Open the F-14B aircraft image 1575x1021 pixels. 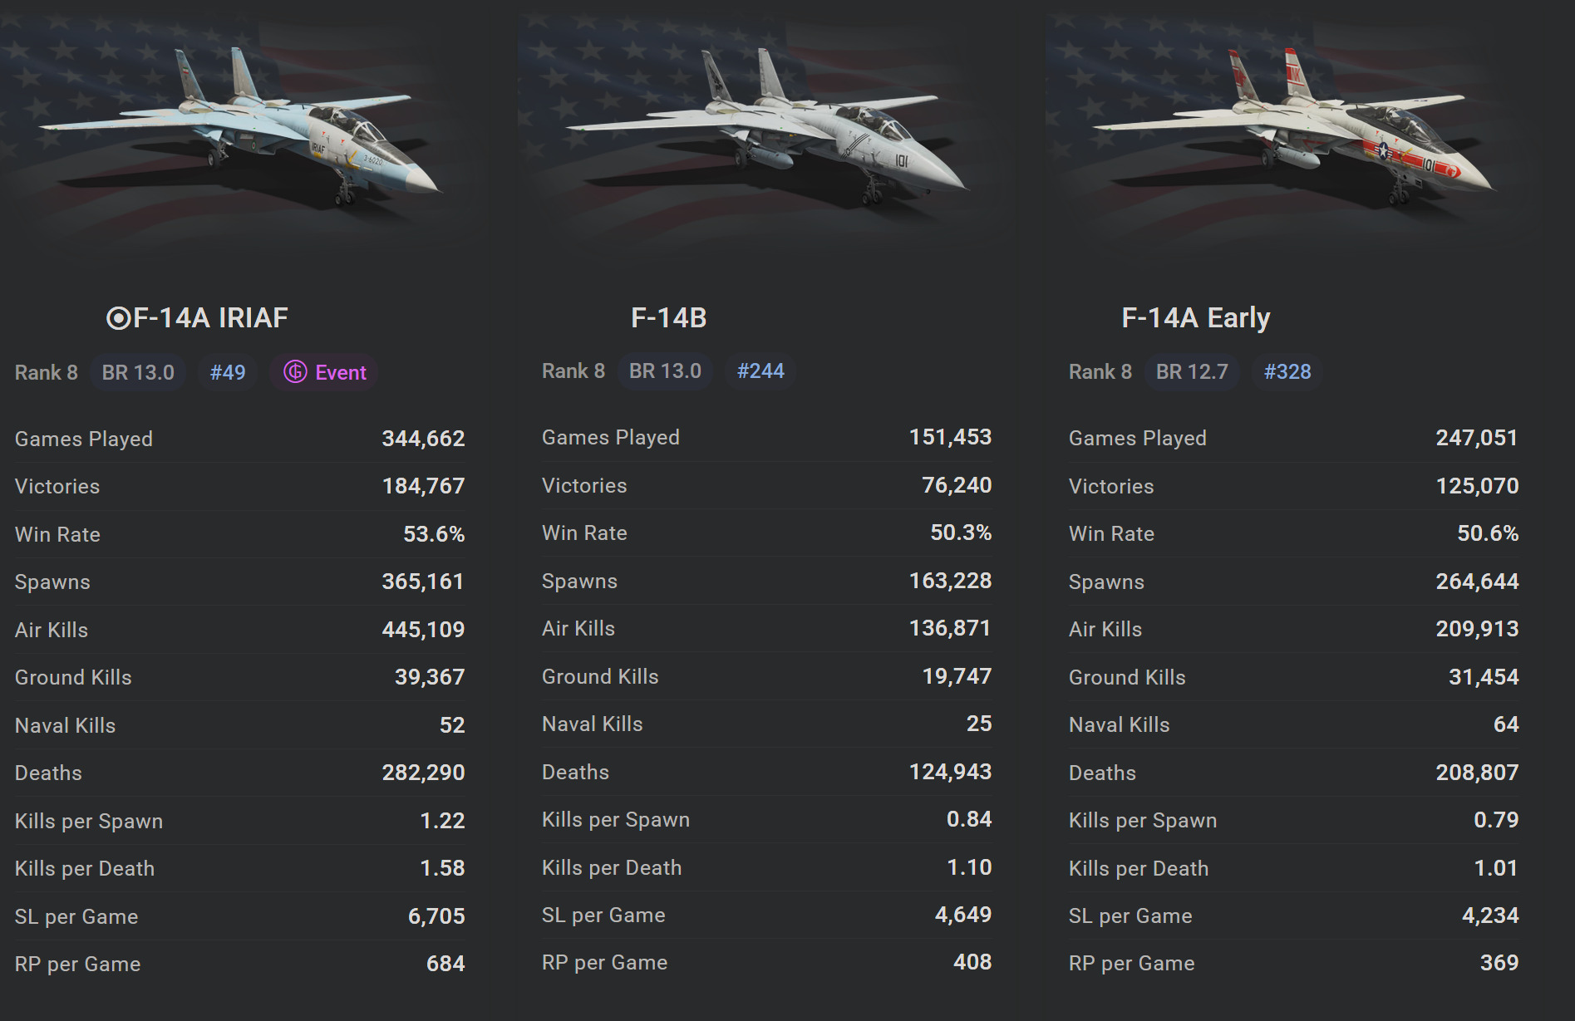point(766,129)
